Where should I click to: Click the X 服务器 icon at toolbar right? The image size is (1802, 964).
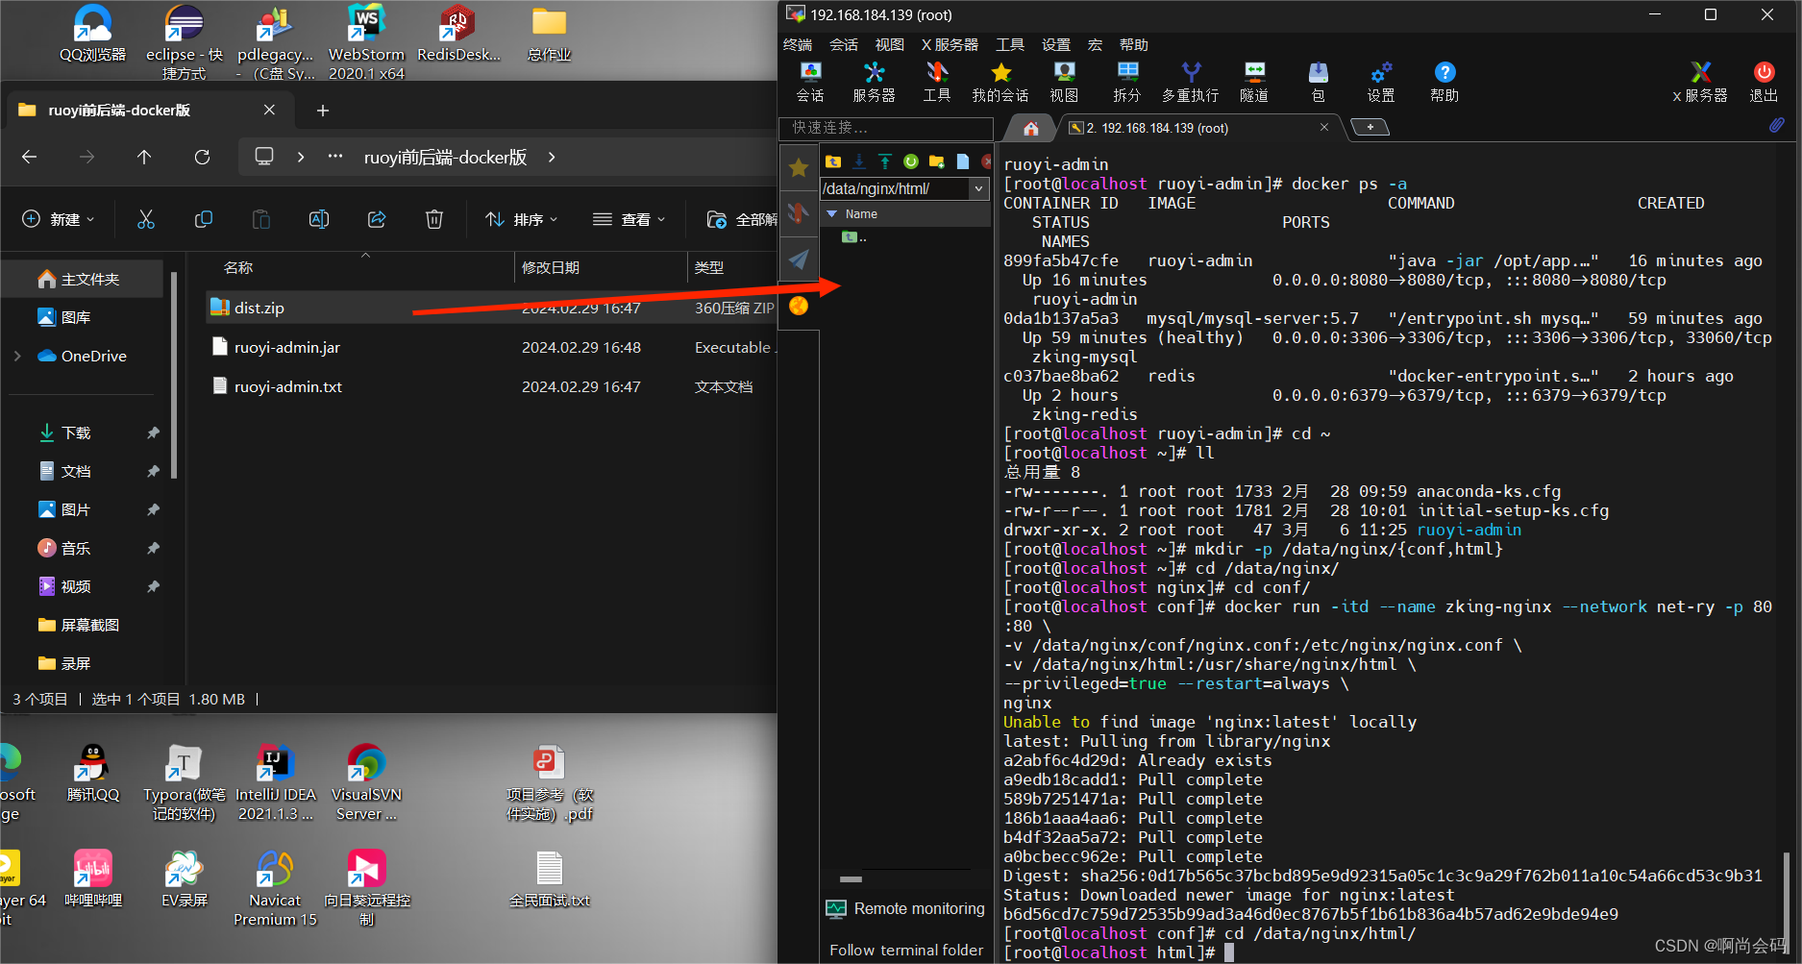pos(1700,82)
